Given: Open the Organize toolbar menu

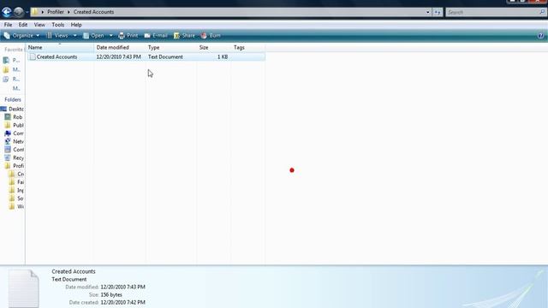Looking at the screenshot, I should (x=21, y=36).
